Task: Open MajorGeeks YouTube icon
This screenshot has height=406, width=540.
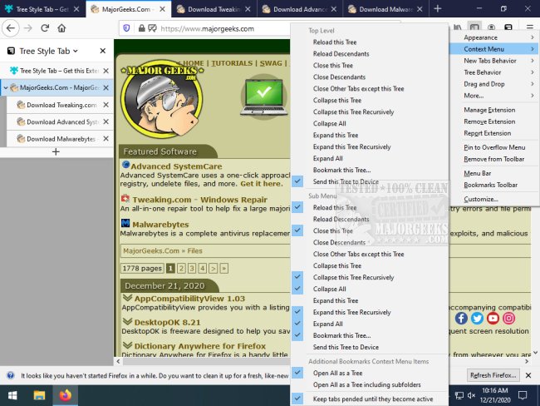Action: pos(493,318)
